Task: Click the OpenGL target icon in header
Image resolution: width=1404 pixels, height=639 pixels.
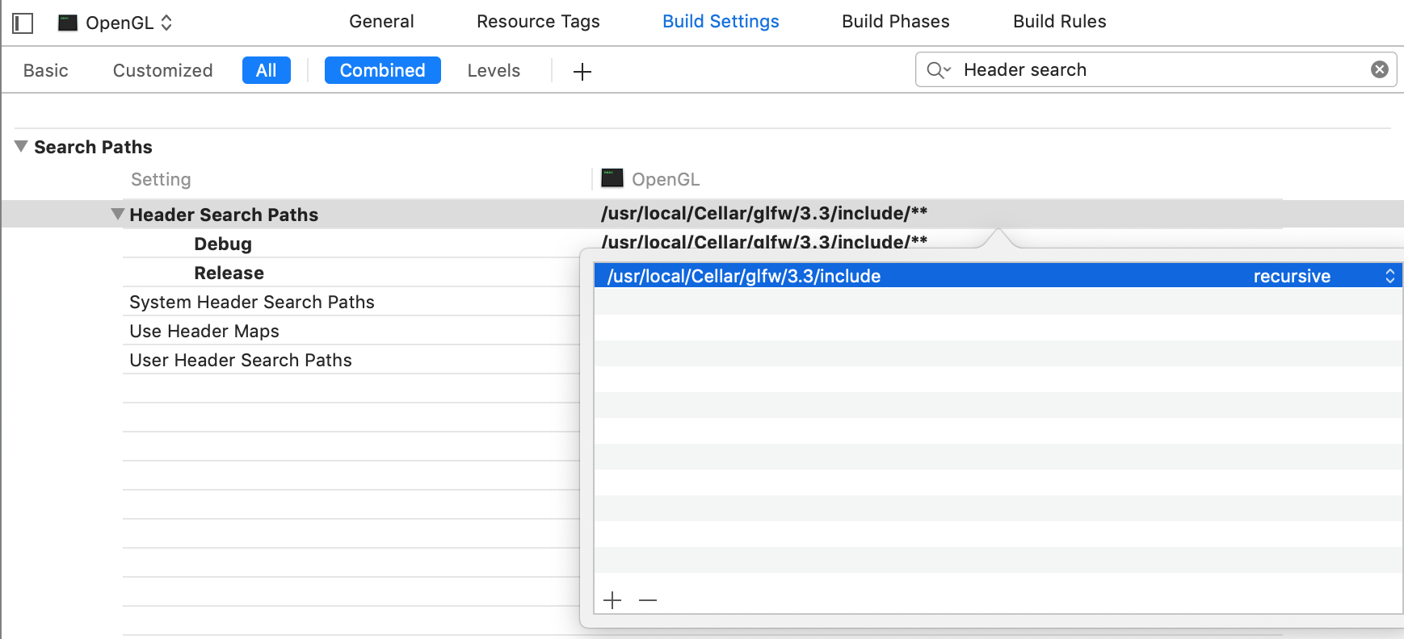Action: (x=68, y=23)
